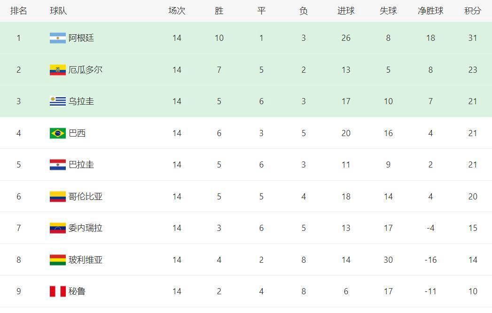Click 委内瑞拉 team name
492x313 pixels.
click(86, 228)
